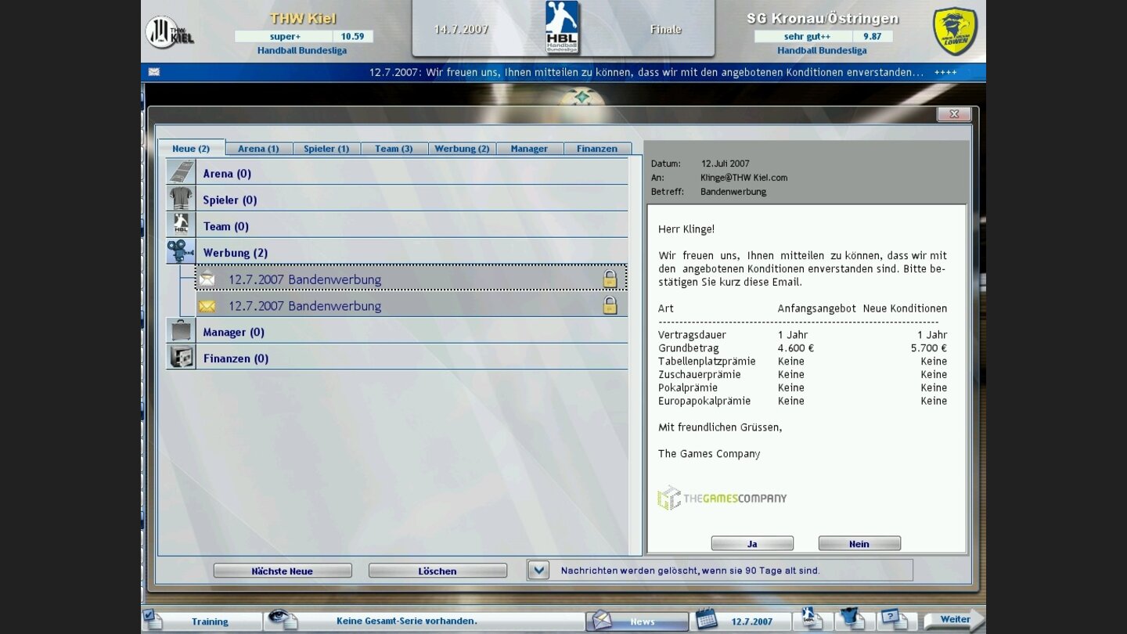Click the Finale label in header
The height and width of the screenshot is (634, 1127).
coord(666,29)
